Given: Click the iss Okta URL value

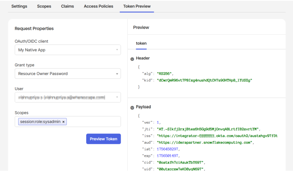Looking at the screenshot, I should click(x=217, y=136).
